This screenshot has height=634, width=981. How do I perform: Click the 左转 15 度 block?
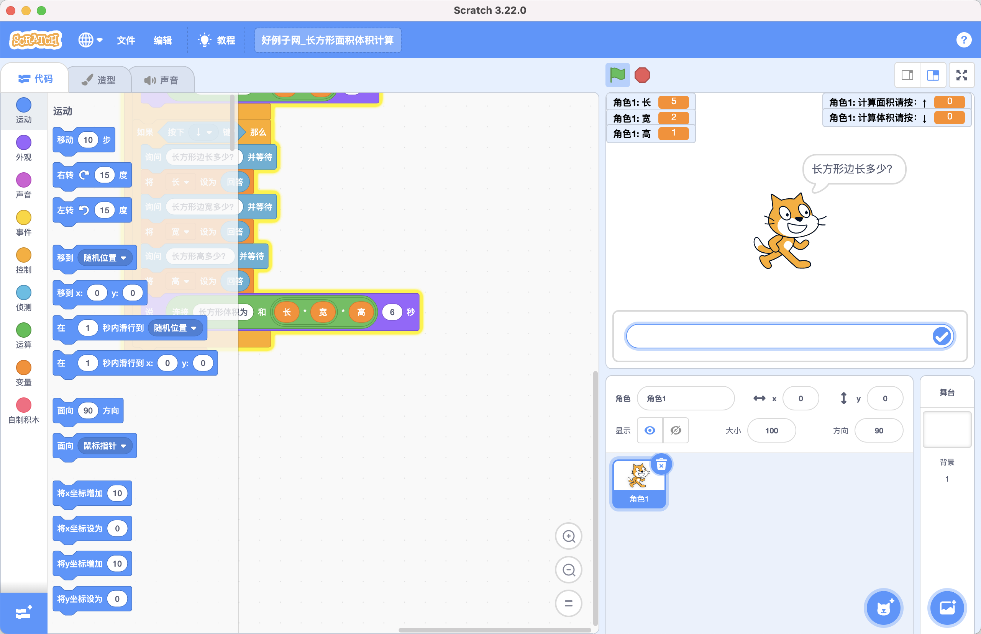tap(92, 212)
